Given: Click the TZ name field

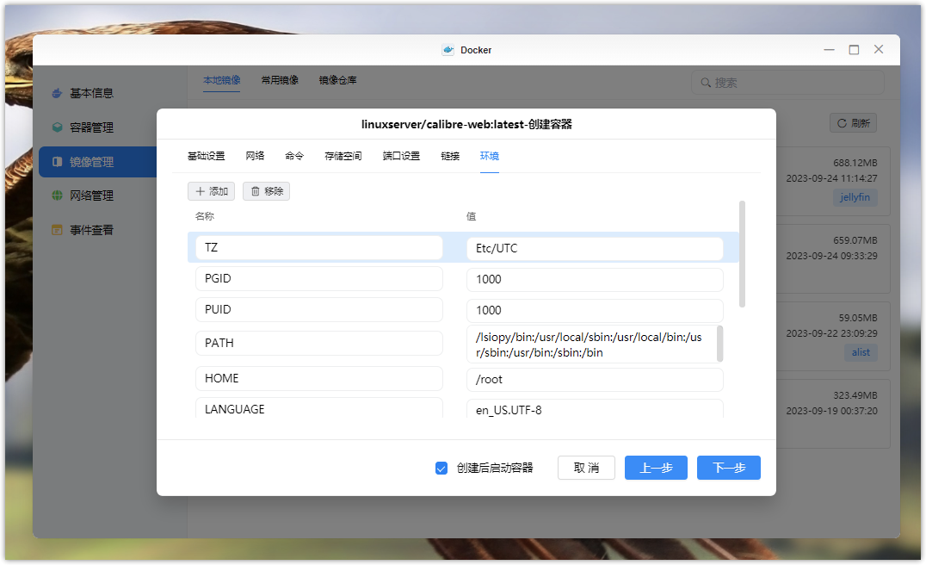Looking at the screenshot, I should 319,248.
